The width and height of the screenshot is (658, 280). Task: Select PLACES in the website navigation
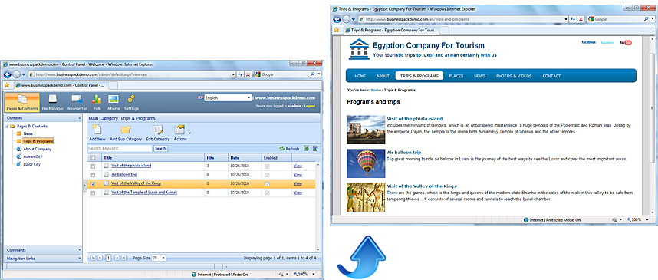point(456,76)
